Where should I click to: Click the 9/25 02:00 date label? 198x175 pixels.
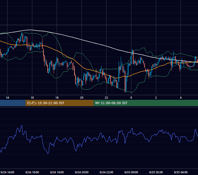(156, 172)
